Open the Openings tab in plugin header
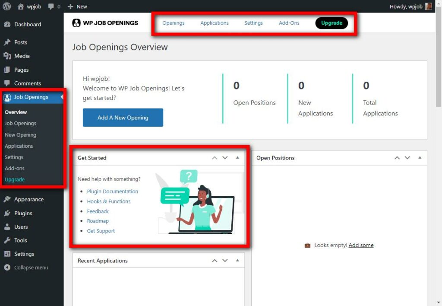Image resolution: width=442 pixels, height=306 pixels. coord(174,23)
